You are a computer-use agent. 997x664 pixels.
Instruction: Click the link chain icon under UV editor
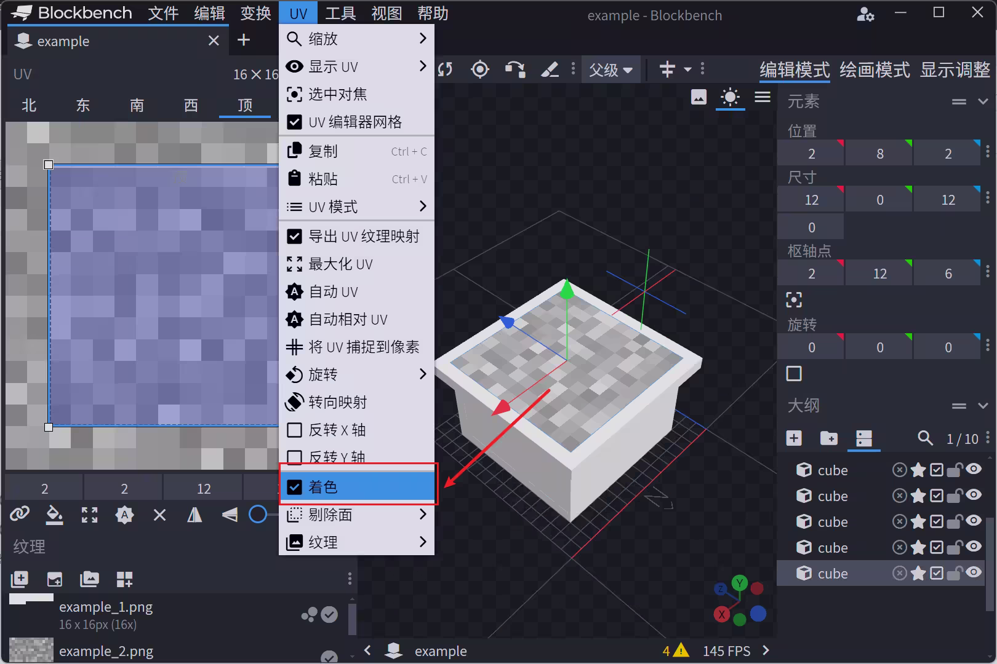pos(19,515)
